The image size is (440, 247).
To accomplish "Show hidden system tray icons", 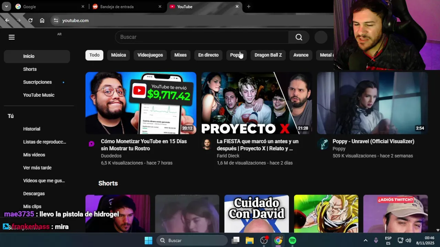I will click(x=365, y=240).
